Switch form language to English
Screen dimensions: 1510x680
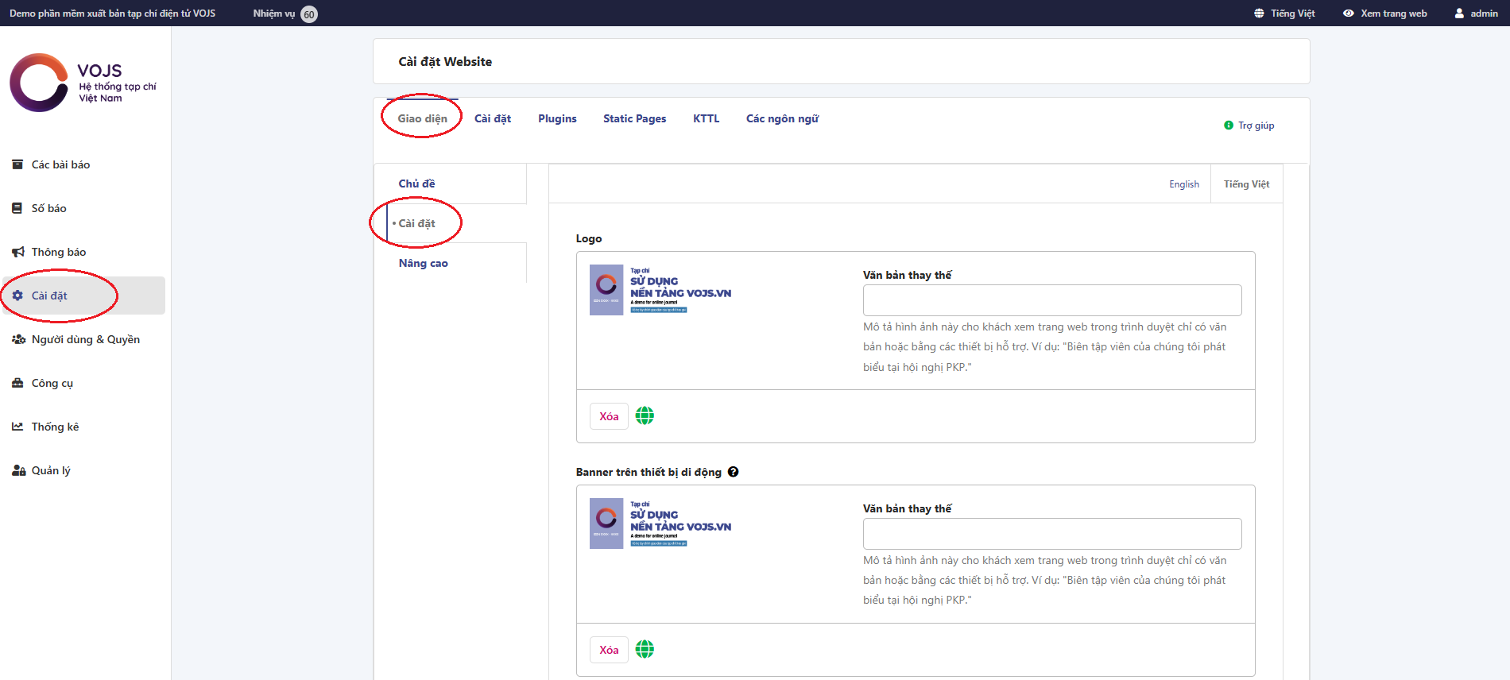pos(1183,184)
